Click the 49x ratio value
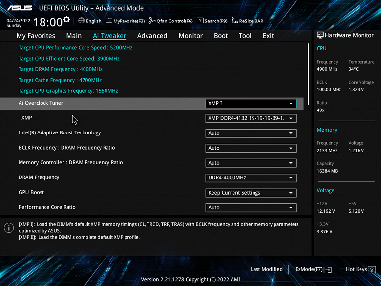This screenshot has width=381, height=286. pos(321,110)
